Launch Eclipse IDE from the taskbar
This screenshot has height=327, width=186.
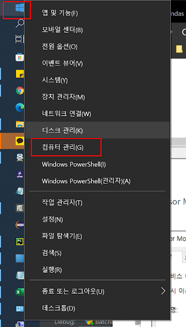point(20,225)
